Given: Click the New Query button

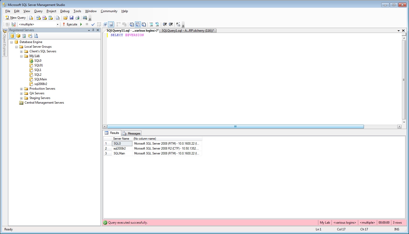Looking at the screenshot, I should (x=16, y=18).
